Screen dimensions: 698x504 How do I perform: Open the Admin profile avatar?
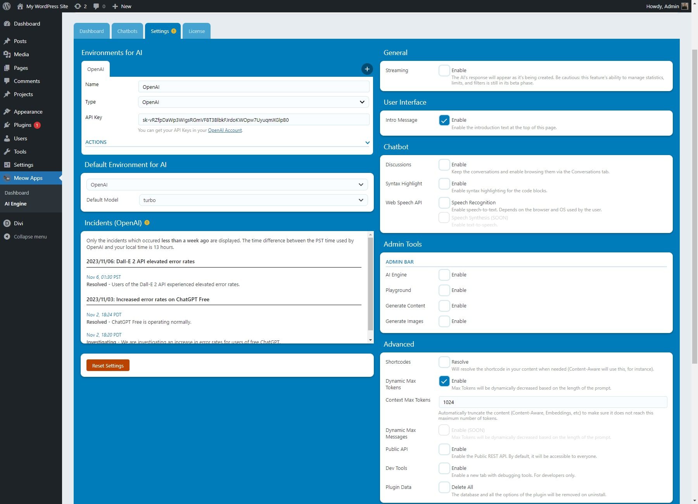coord(685,6)
